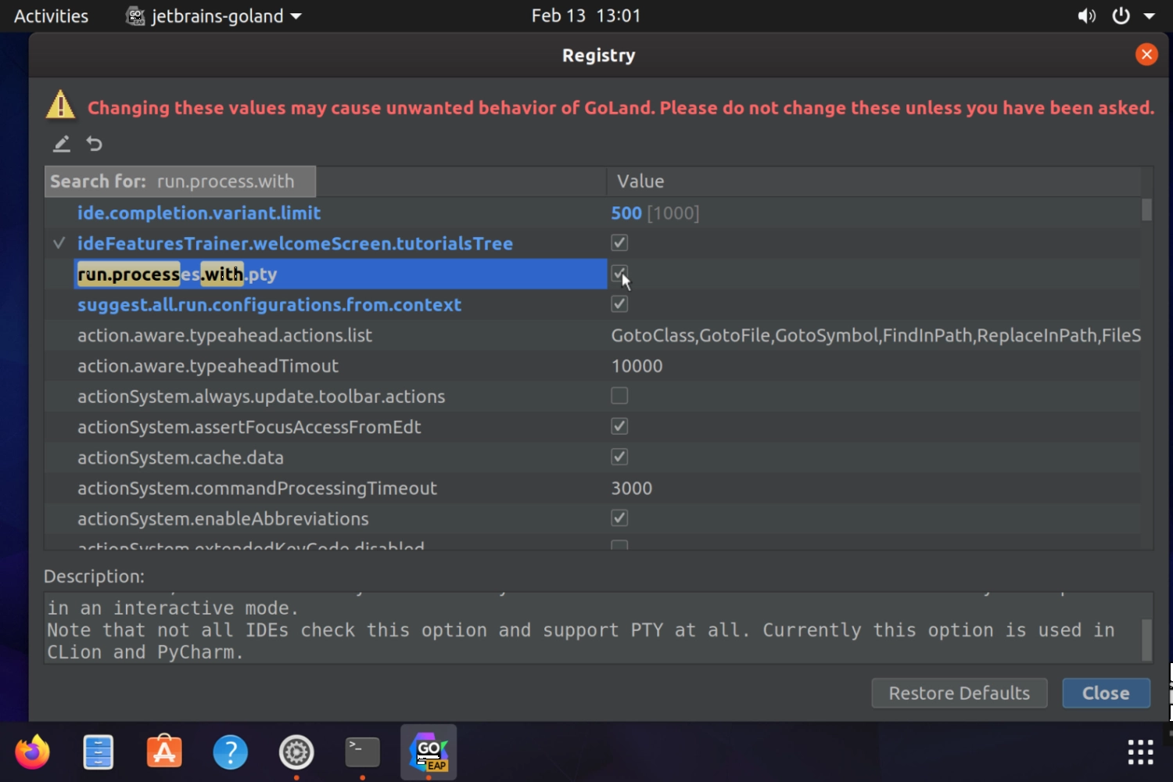Open Firefox from the dock

(32, 752)
